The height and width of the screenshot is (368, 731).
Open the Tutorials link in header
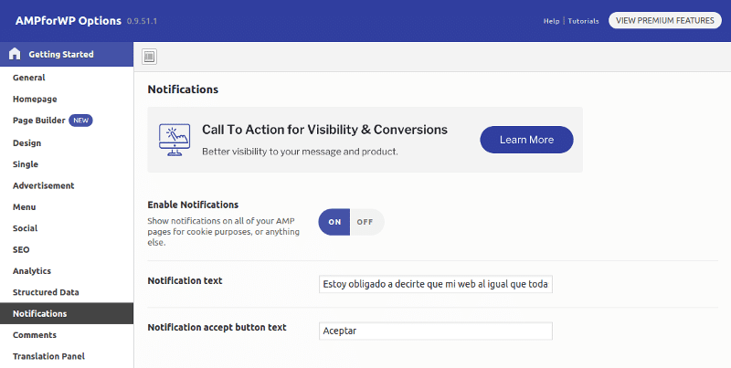pyautogui.click(x=583, y=21)
